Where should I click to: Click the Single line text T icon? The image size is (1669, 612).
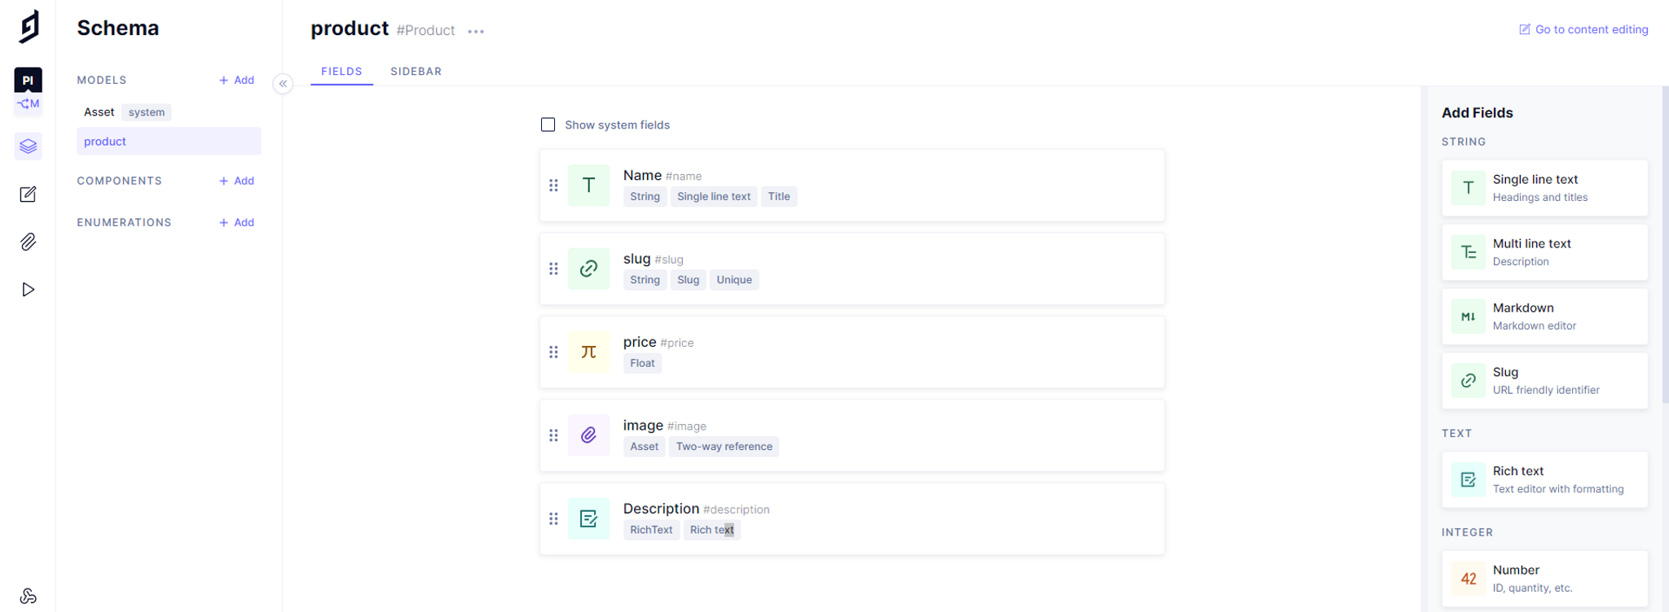[x=1469, y=188]
